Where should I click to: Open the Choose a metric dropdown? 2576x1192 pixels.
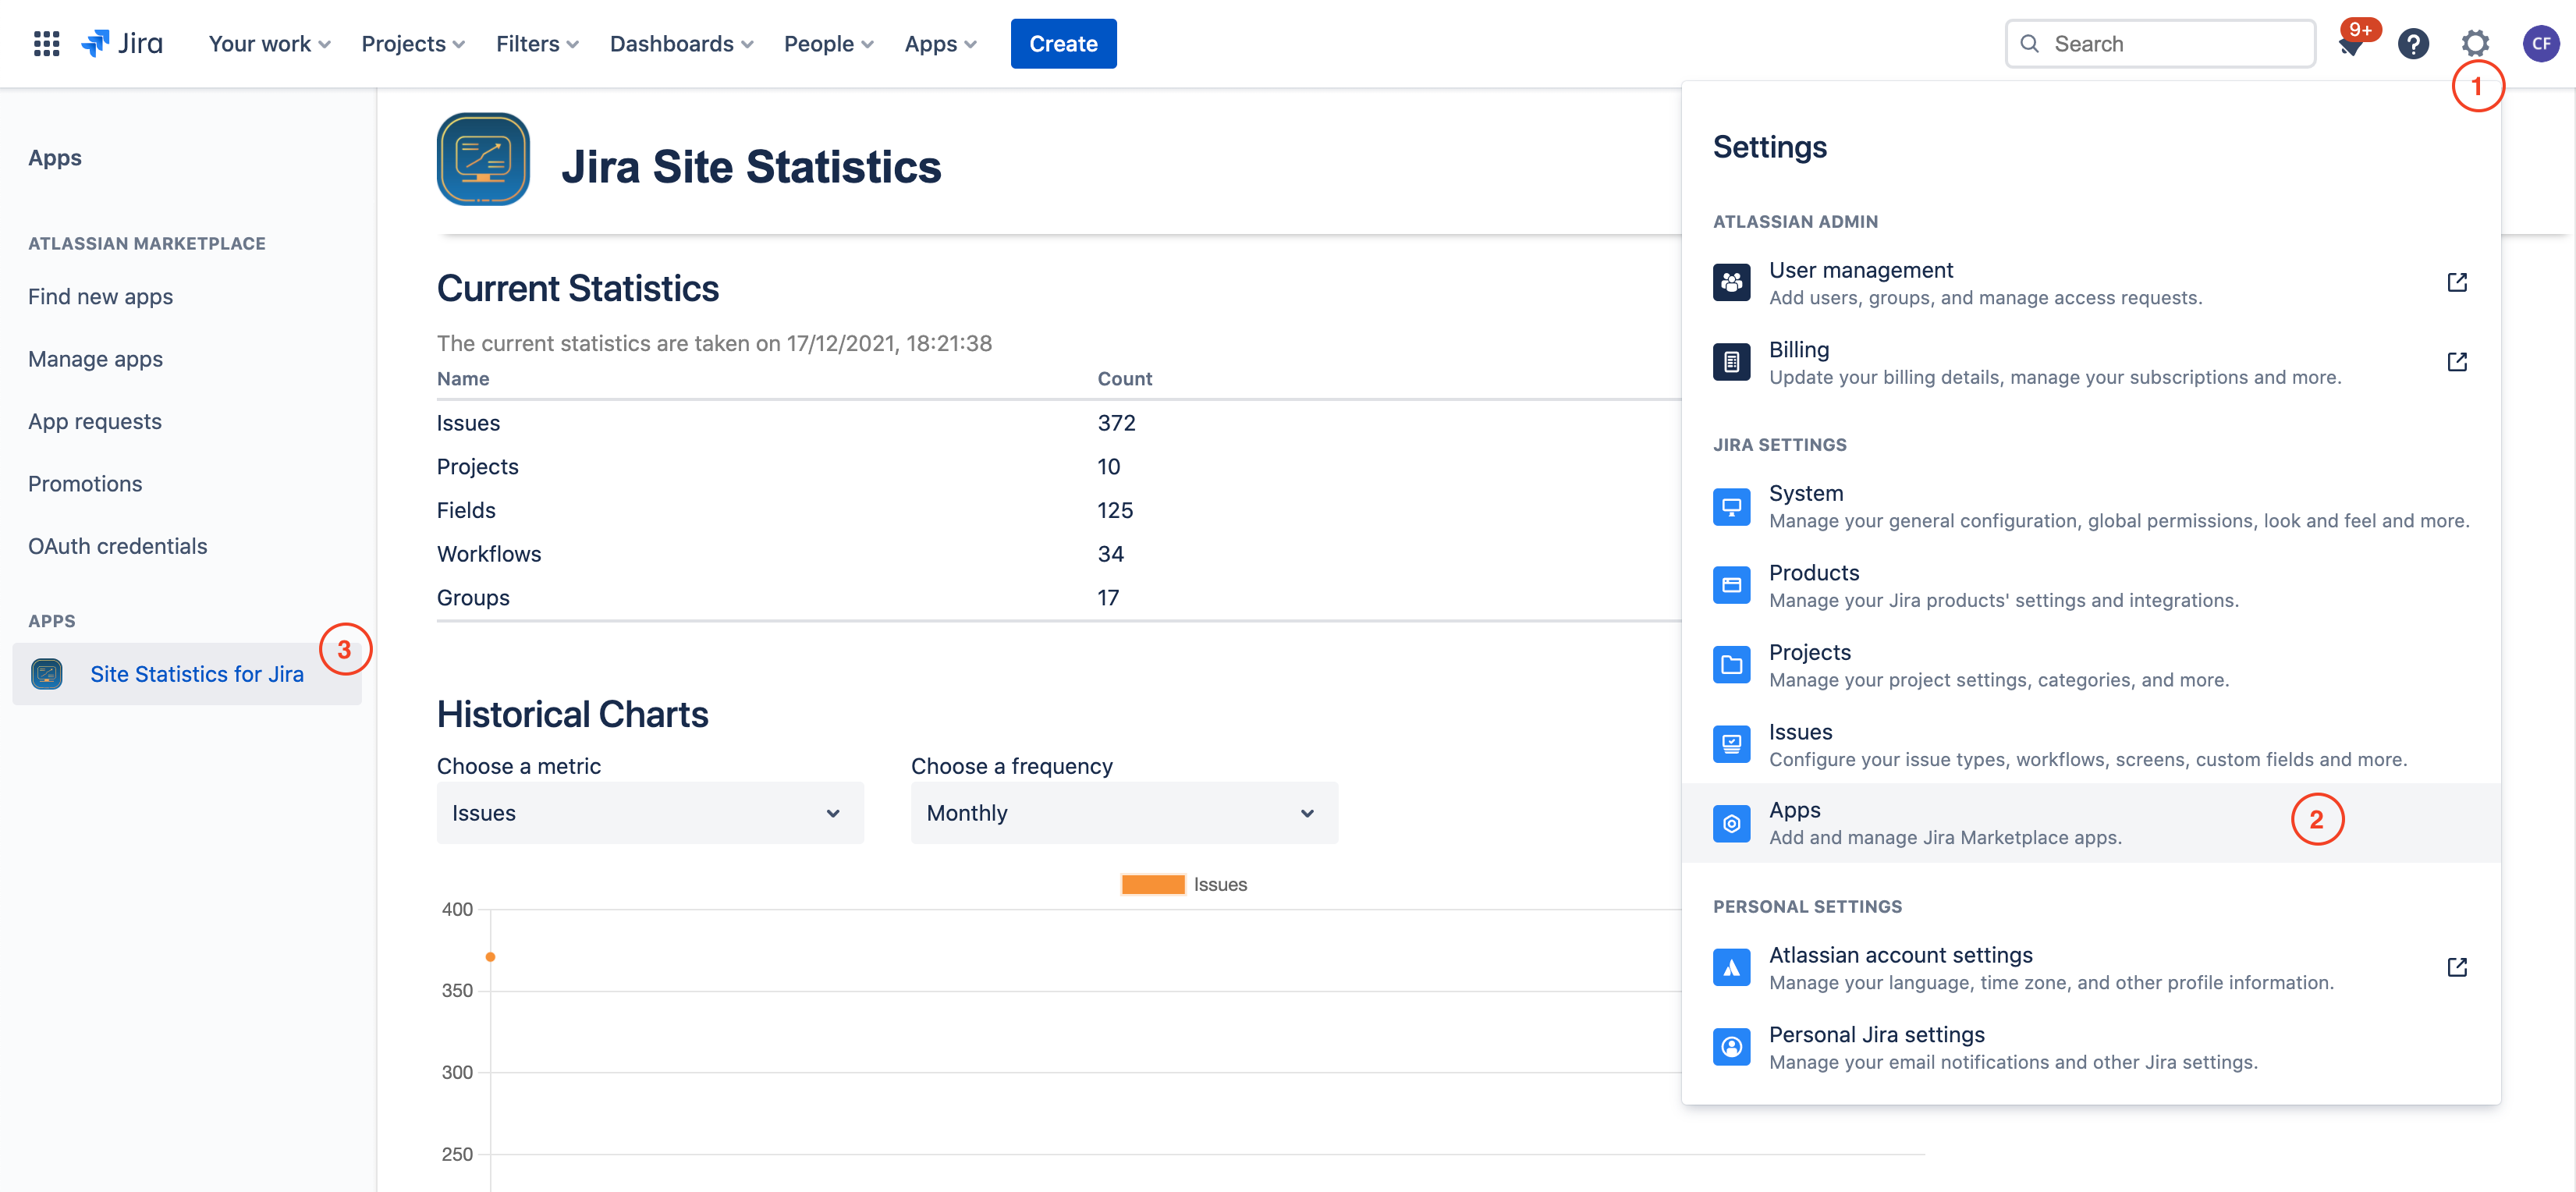click(649, 813)
